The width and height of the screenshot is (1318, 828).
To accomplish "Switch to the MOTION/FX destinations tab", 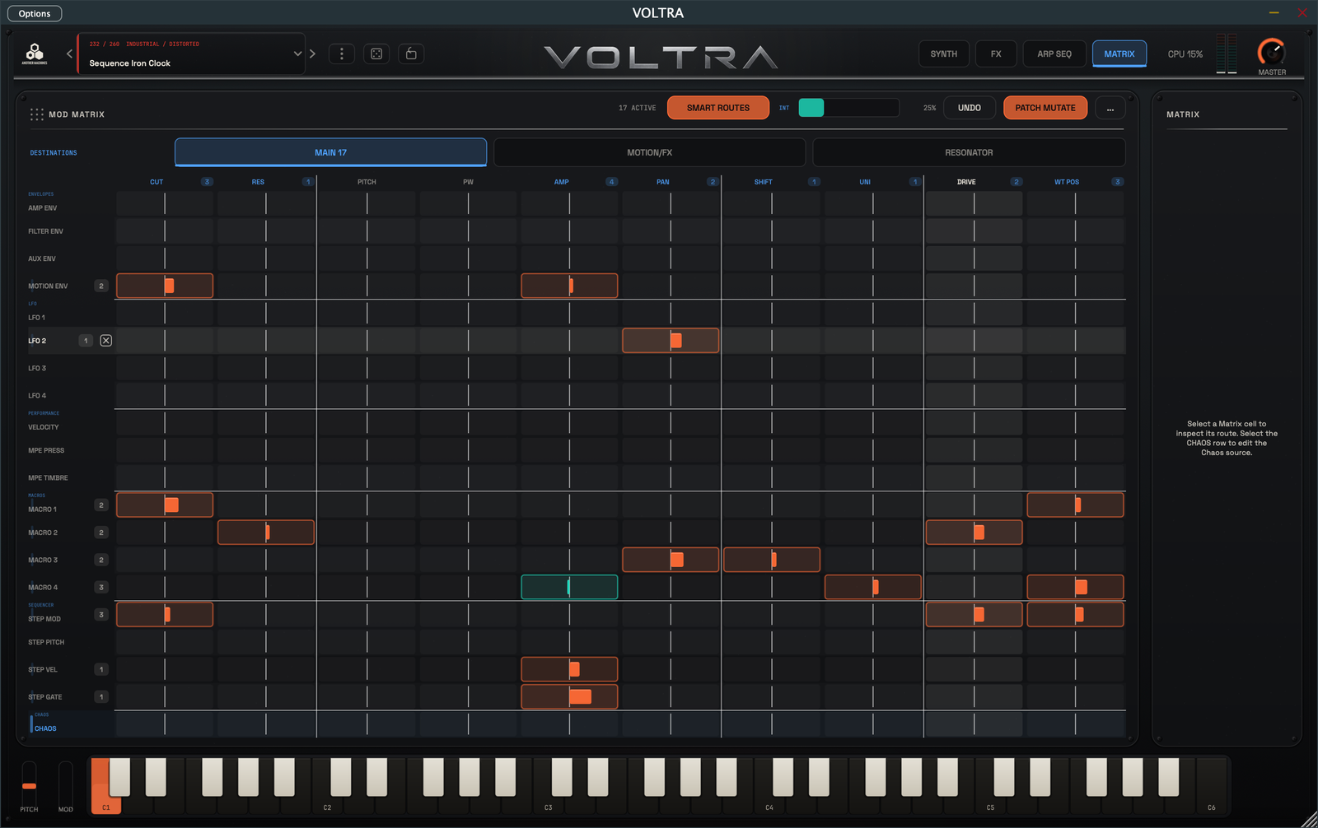I will 649,152.
